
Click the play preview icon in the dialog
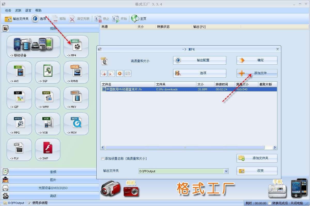click(119, 73)
